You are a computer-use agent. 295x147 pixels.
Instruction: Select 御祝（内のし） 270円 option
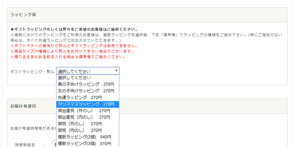click(88, 130)
